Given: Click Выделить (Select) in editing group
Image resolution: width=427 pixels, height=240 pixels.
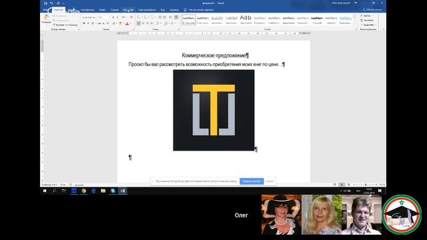Looking at the screenshot, I should point(368,25).
